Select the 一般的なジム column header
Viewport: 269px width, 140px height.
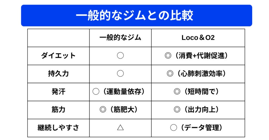[120, 38]
